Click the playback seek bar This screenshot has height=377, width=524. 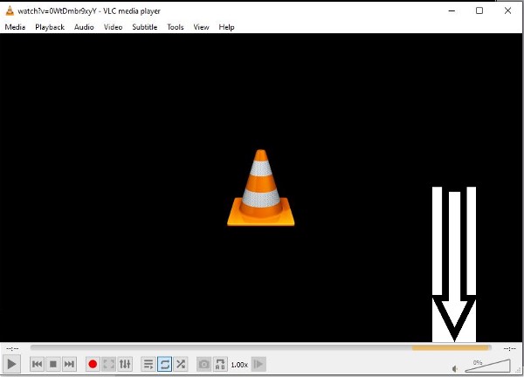point(260,347)
